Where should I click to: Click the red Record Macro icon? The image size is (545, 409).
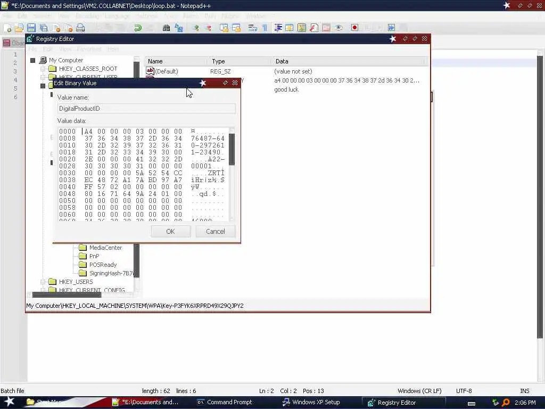(354, 28)
